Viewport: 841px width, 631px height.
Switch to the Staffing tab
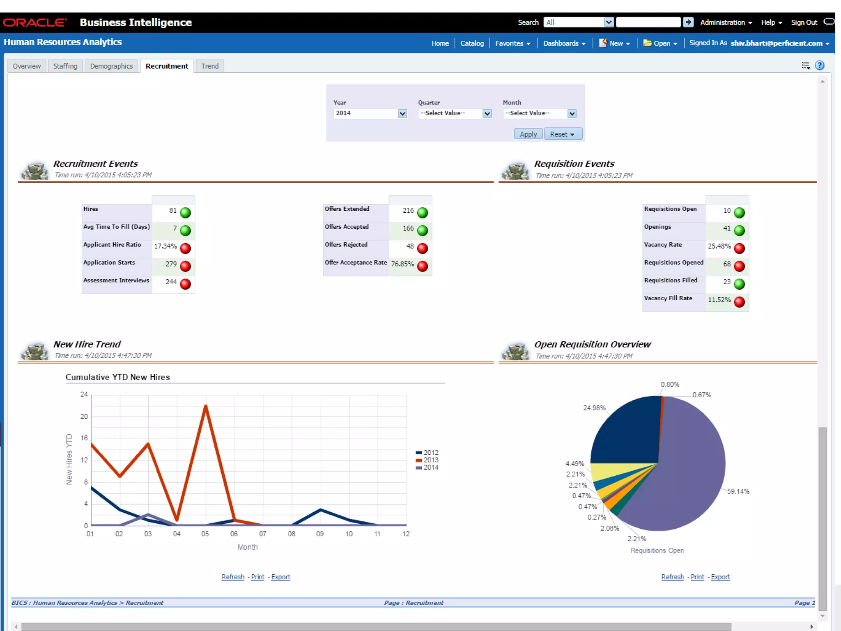pos(65,66)
